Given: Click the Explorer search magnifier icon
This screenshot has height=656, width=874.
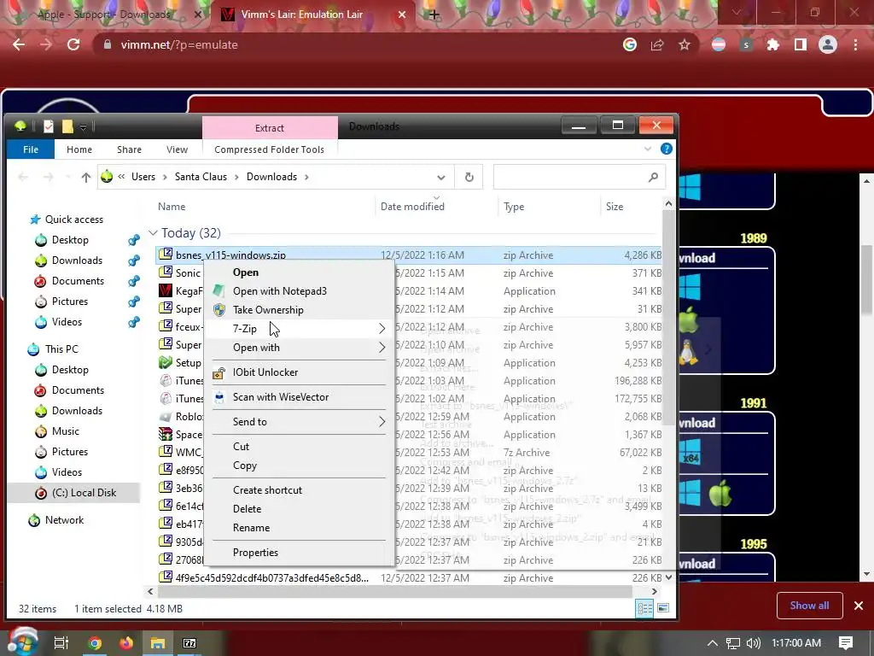Looking at the screenshot, I should (653, 177).
